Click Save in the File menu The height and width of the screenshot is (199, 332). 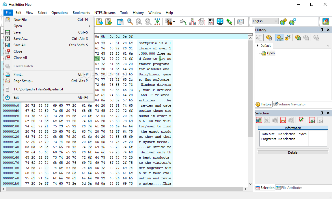[x=49, y=32]
